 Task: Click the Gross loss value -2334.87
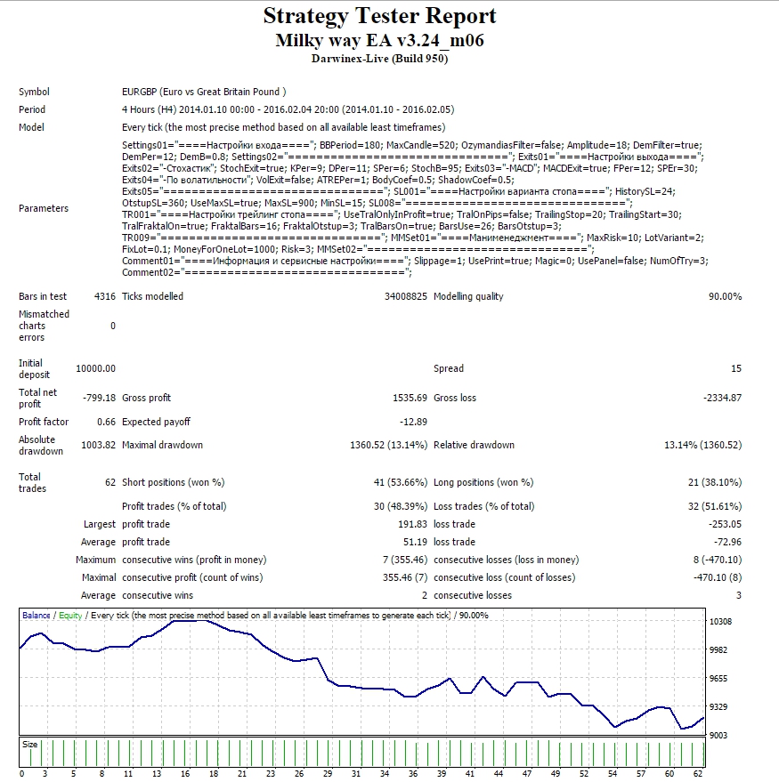pos(723,398)
